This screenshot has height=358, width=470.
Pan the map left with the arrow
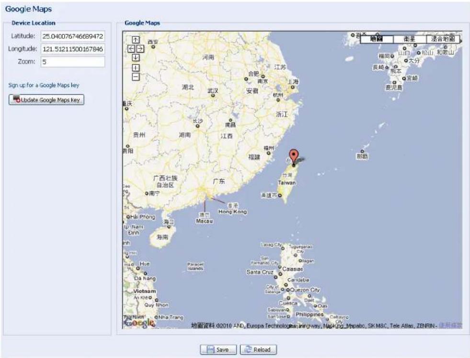pyautogui.click(x=131, y=48)
